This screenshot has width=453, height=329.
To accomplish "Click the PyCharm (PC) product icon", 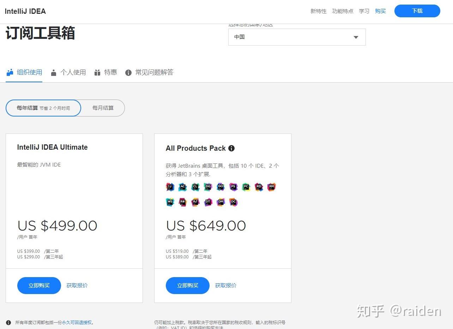I will point(246,187).
